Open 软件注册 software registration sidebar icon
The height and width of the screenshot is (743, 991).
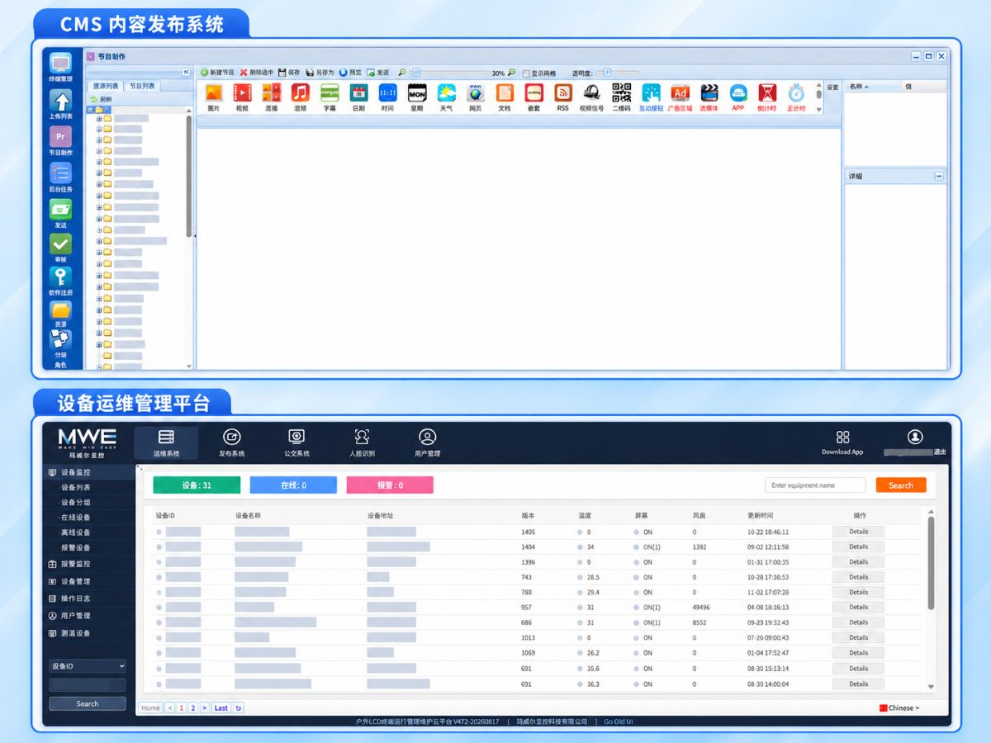point(60,282)
